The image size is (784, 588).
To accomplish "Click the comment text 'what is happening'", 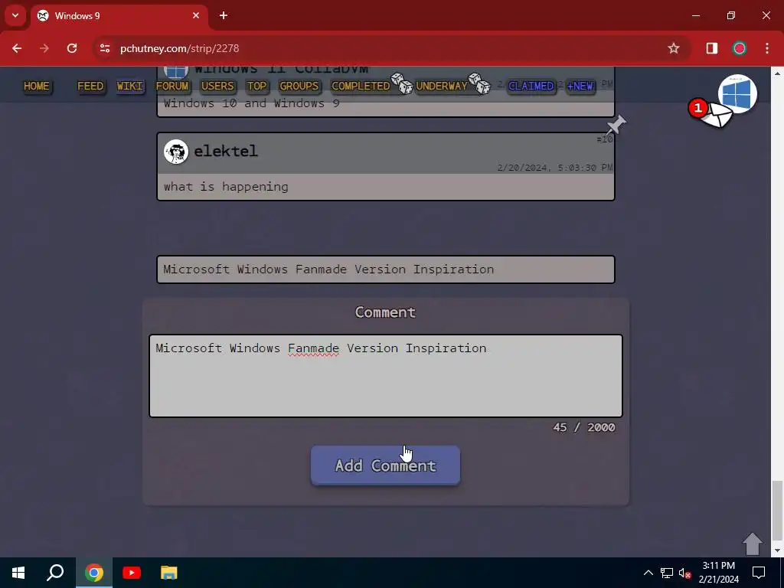I will (226, 187).
